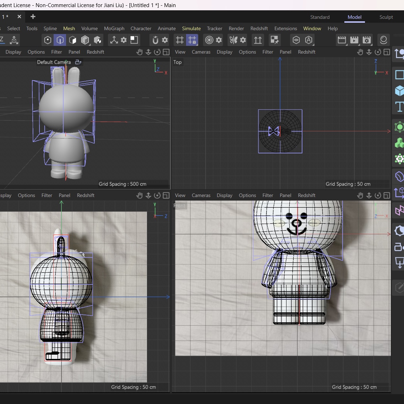The height and width of the screenshot is (404, 404).
Task: Open Redshift menu in Front viewport
Action: 307,196
